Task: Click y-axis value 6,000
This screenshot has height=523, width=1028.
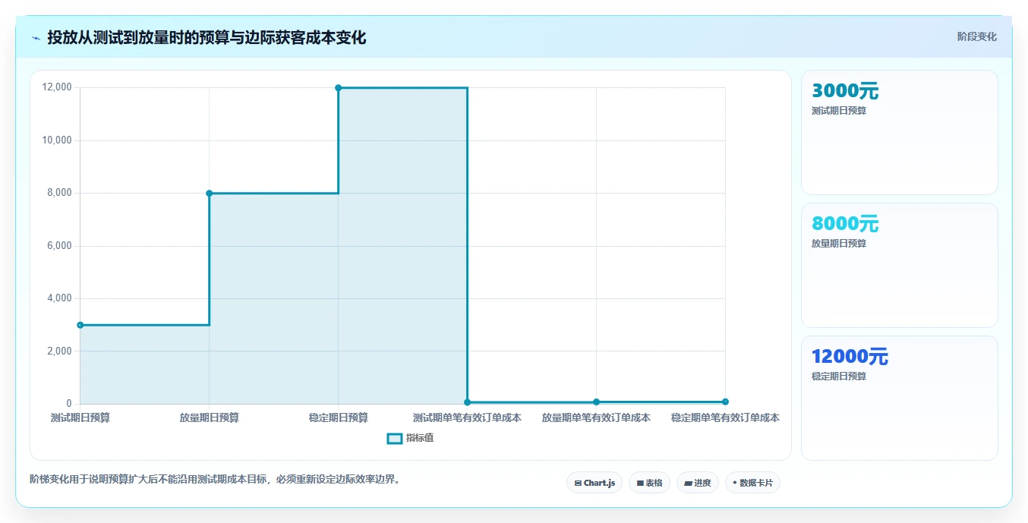Action: tap(59, 246)
